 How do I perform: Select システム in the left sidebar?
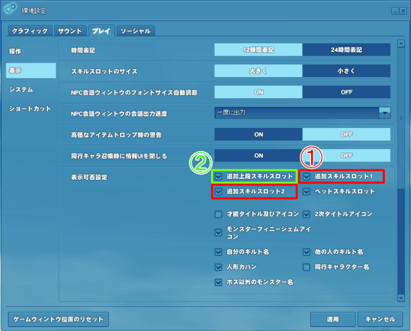pos(21,89)
